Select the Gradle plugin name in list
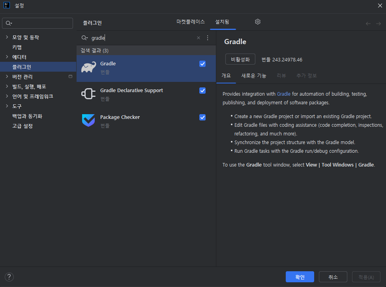 pos(108,64)
